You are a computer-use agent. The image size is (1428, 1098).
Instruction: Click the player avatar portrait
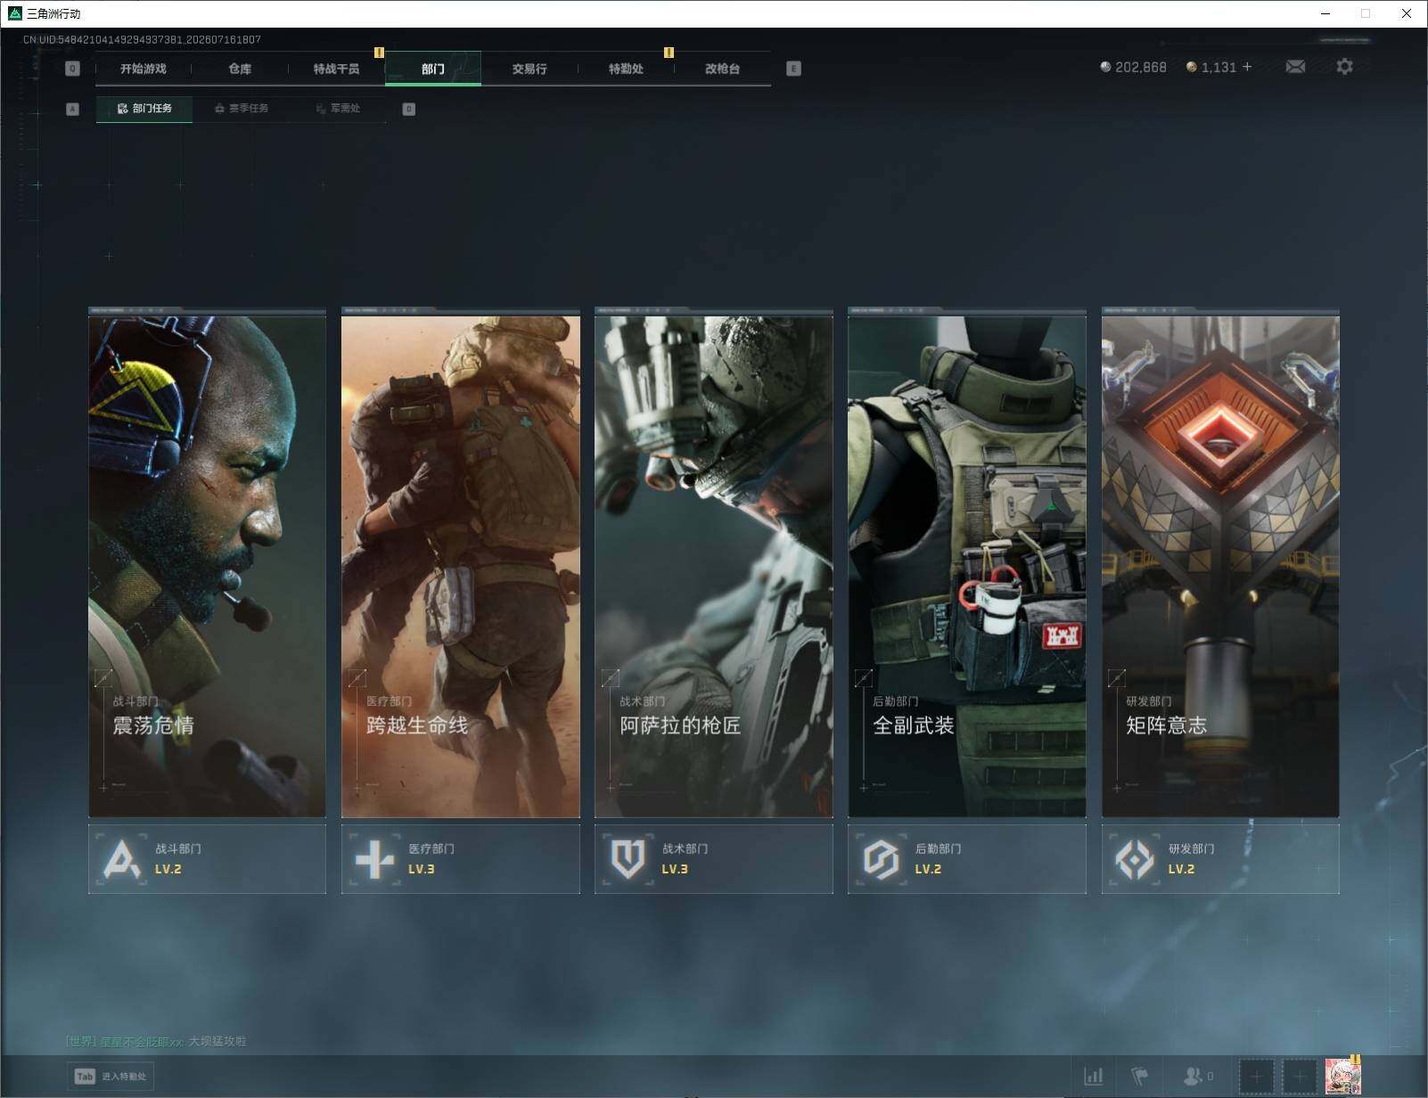point(1342,1077)
